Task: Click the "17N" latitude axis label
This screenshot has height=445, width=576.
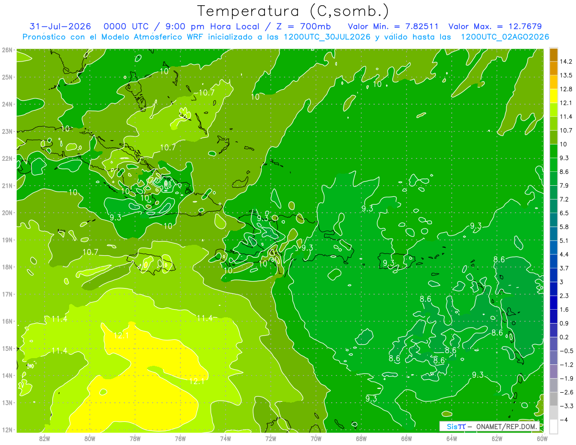Action: 7,294
